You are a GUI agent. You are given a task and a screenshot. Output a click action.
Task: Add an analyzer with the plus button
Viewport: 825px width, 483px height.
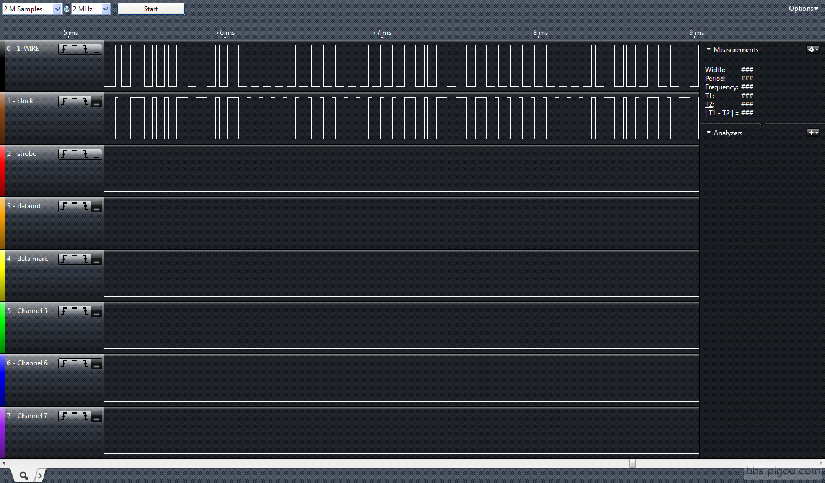pos(813,133)
